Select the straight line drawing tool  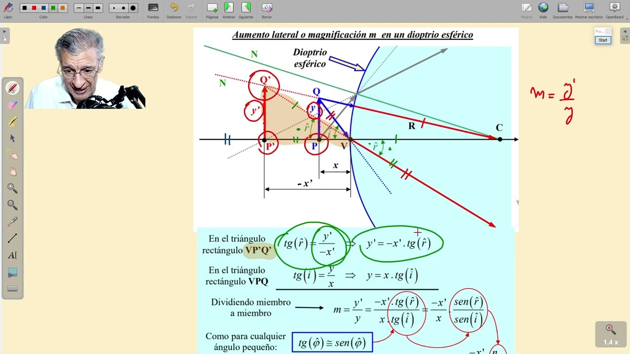pyautogui.click(x=12, y=238)
